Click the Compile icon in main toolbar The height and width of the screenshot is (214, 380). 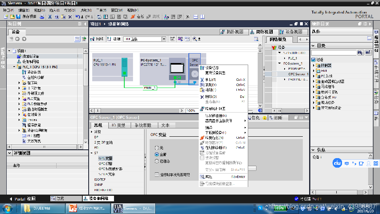[99, 17]
